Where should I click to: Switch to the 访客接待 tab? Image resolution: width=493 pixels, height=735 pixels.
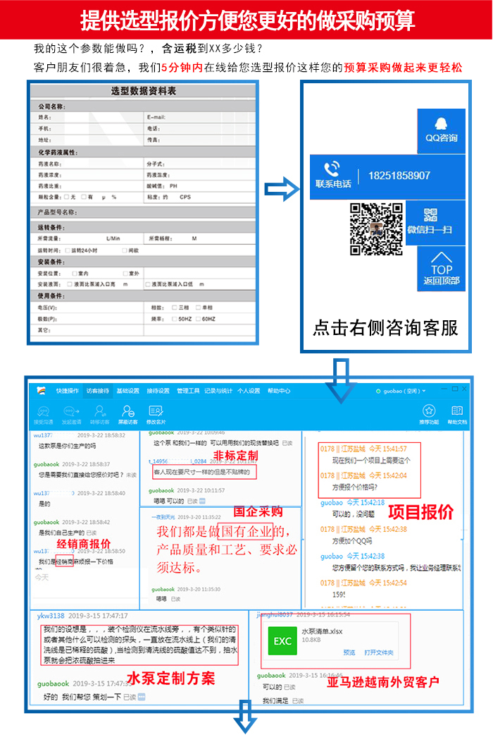(x=97, y=391)
